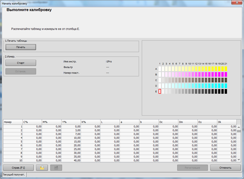Click the Имя инстр. label
The height and width of the screenshot is (179, 244).
pos(70,62)
